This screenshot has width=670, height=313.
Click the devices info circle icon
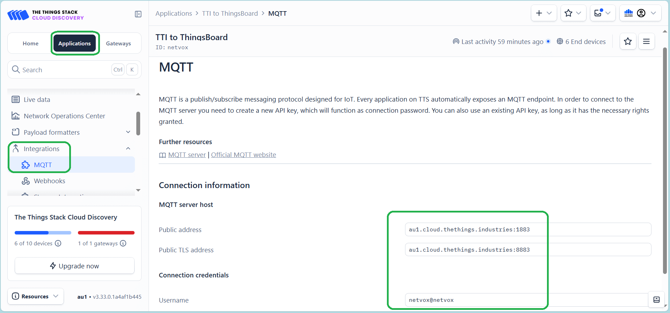point(58,243)
